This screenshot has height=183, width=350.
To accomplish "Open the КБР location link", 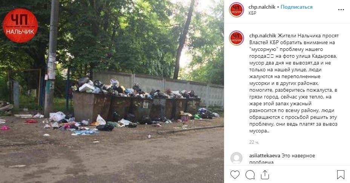I will [x=252, y=13].
